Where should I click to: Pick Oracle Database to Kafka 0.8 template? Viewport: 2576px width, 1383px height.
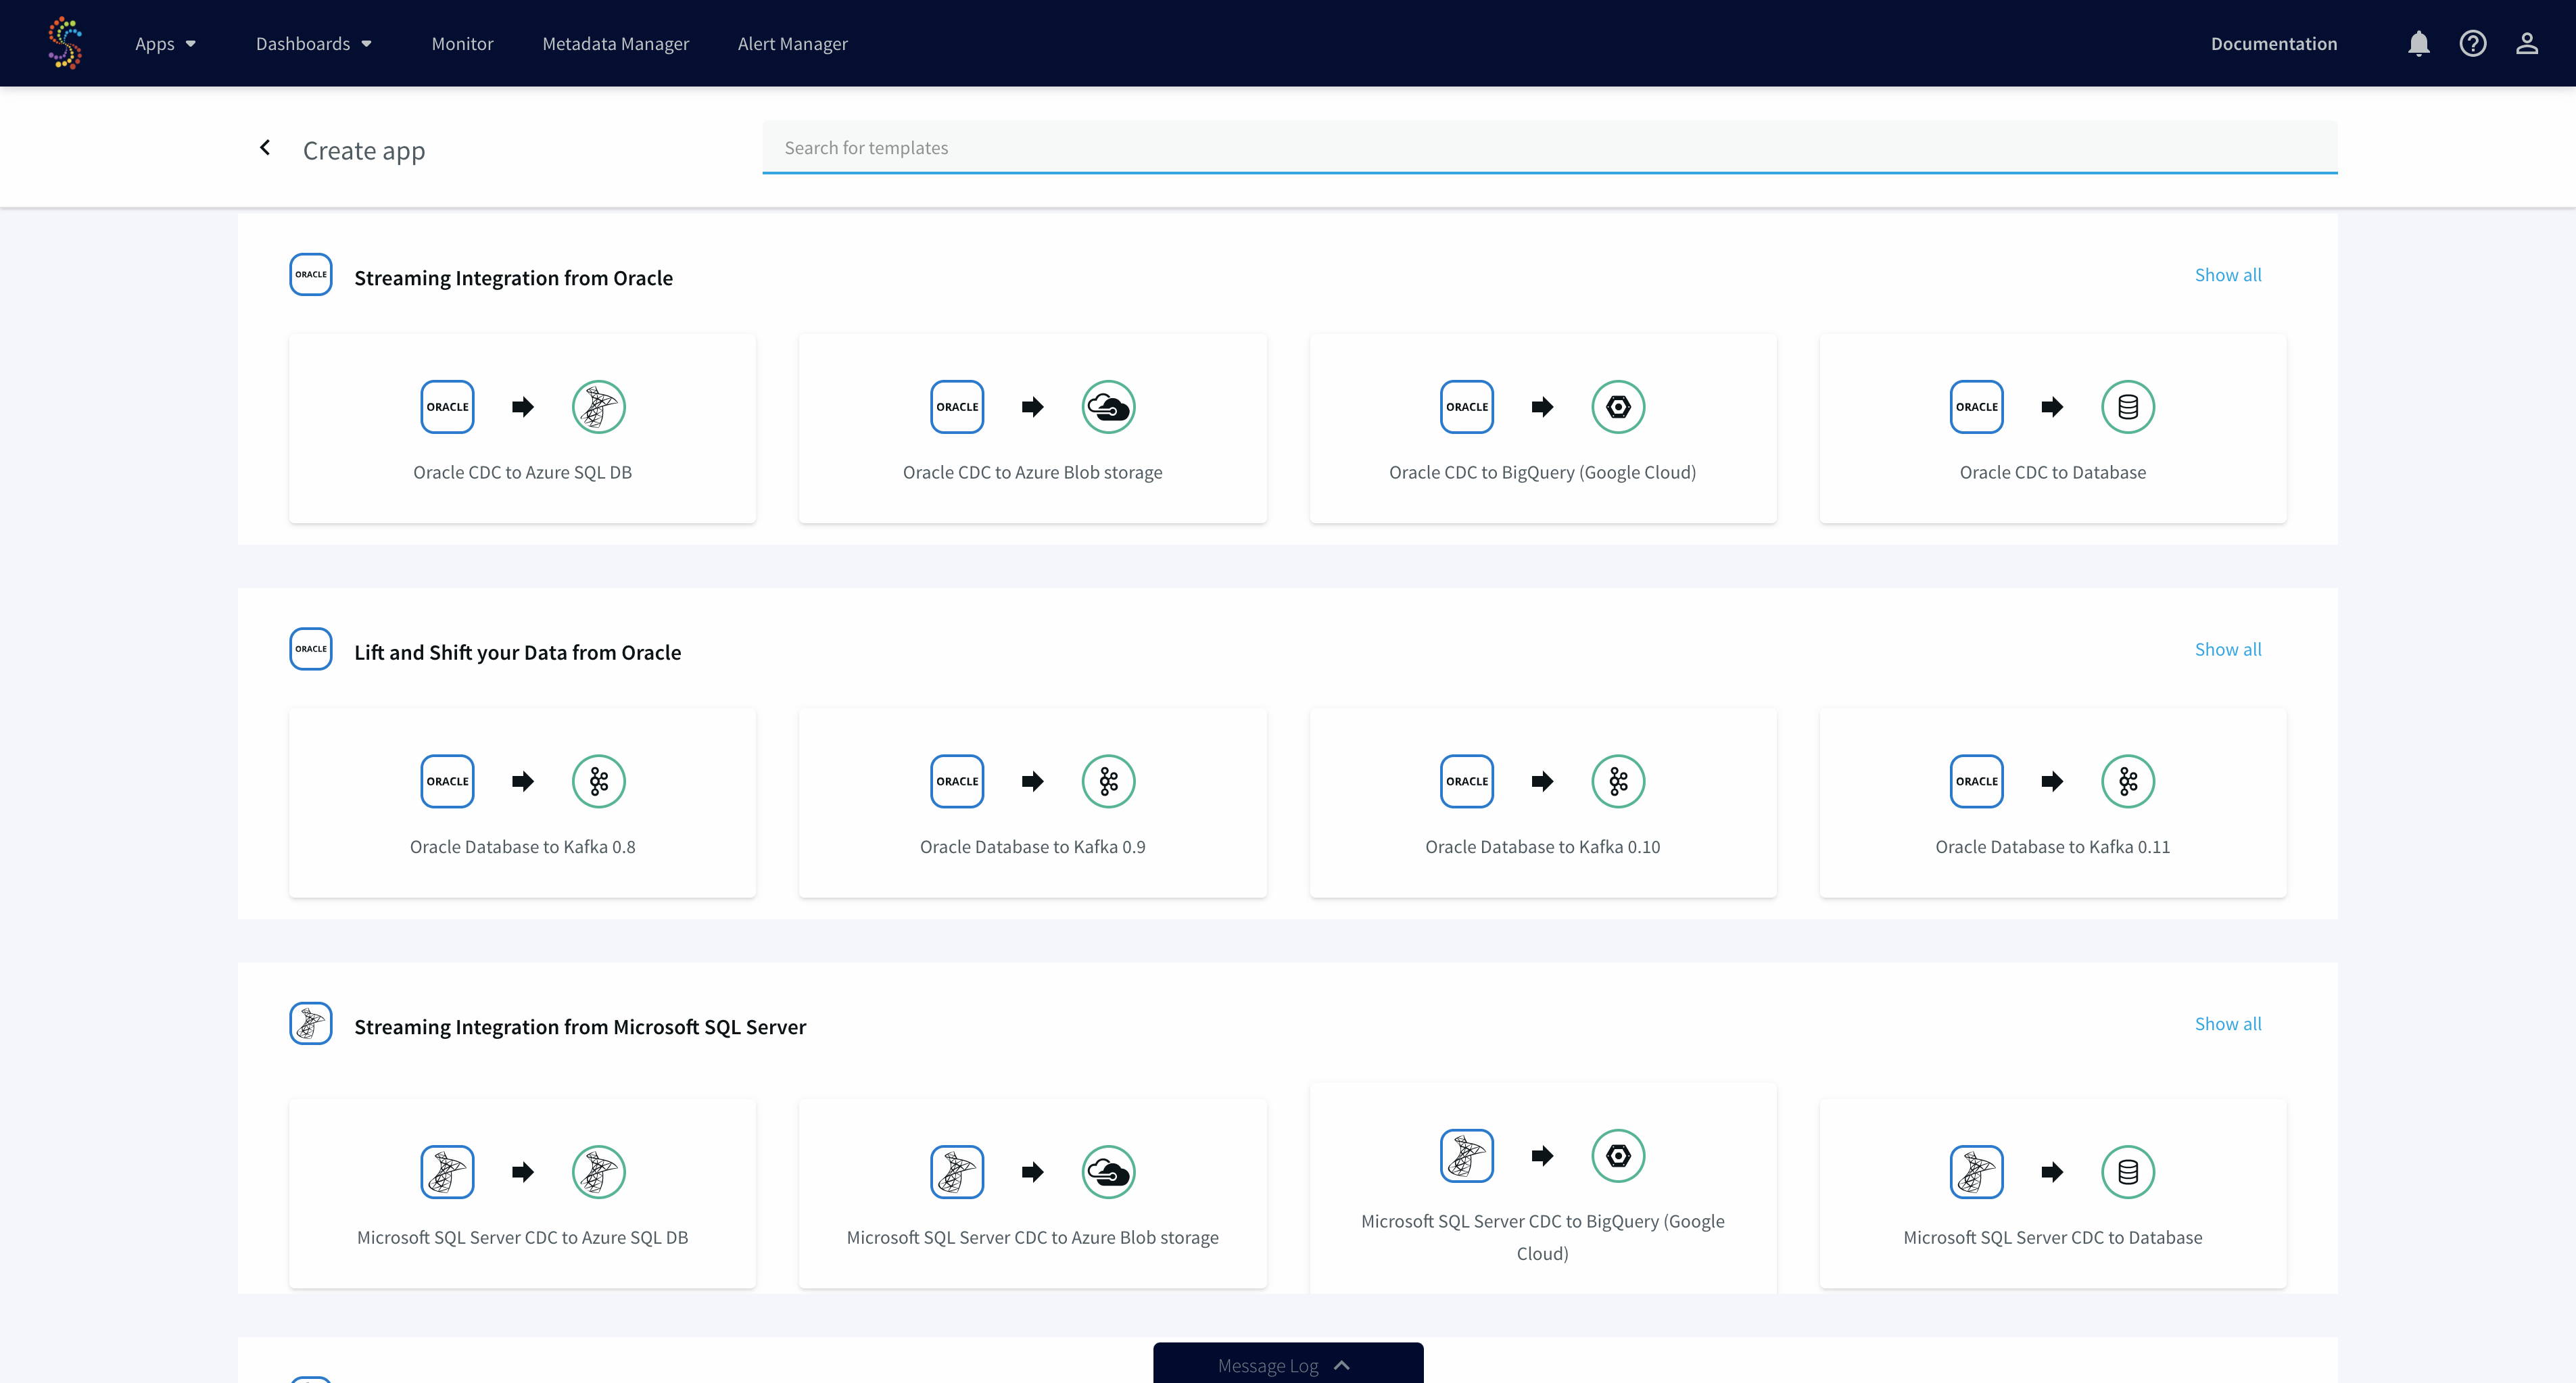pos(522,803)
